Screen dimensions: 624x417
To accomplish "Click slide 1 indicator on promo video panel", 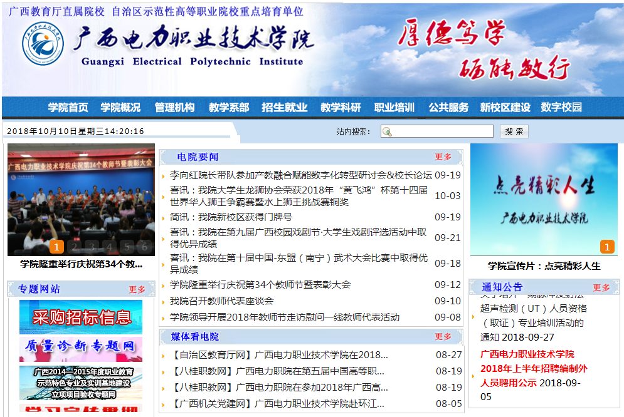I will click(x=607, y=247).
